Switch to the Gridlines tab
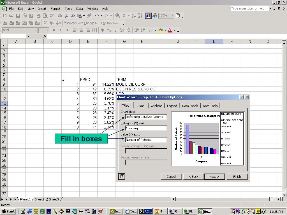 [156, 106]
